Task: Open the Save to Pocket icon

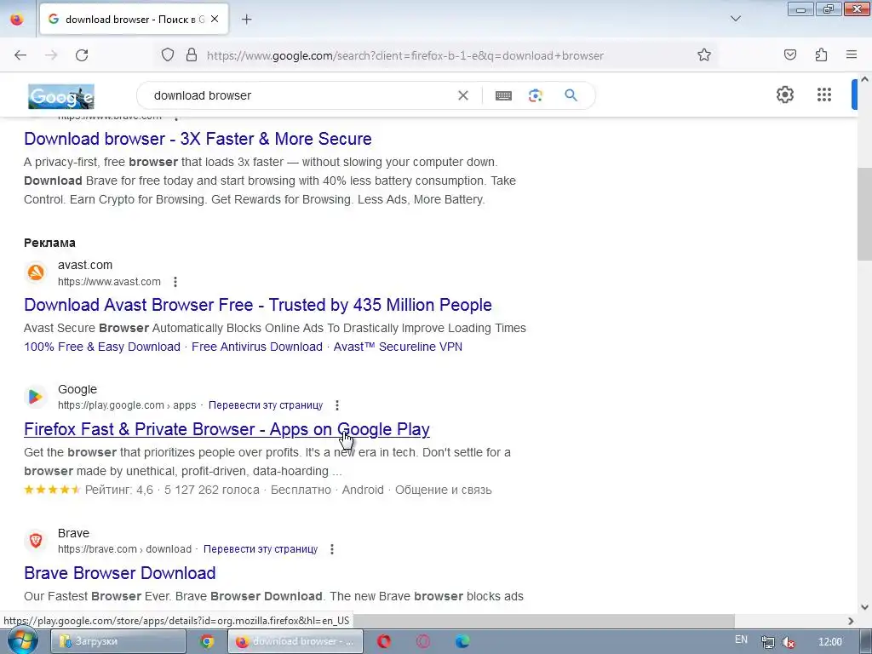Action: (789, 54)
